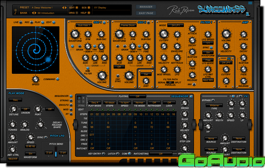Open the MANAGER page
The width and height of the screenshot is (265, 168).
(x=146, y=7)
